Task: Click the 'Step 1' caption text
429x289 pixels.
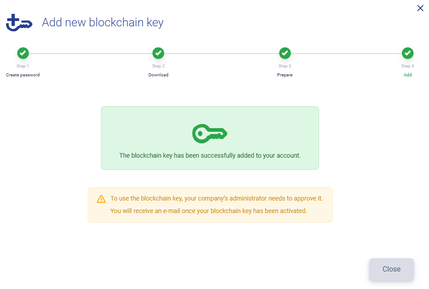Action: click(x=23, y=66)
